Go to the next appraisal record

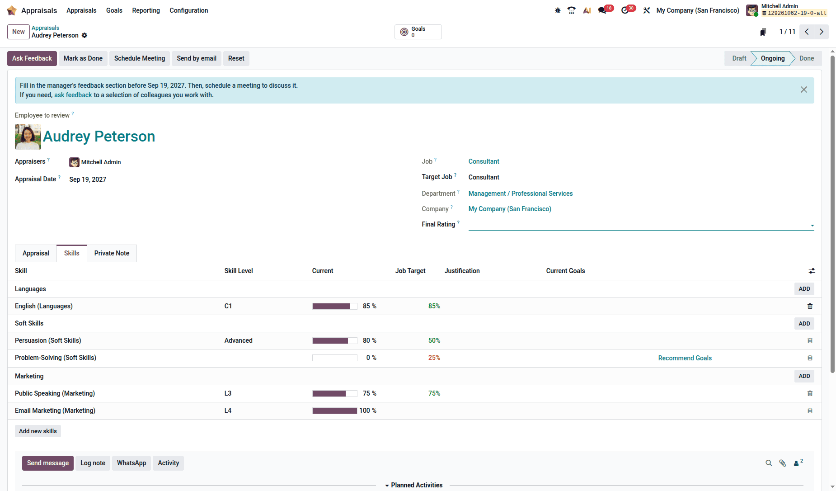(x=822, y=32)
